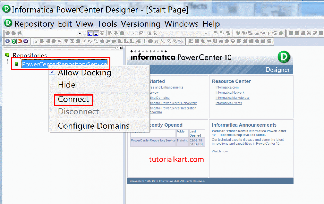Screen dimensions: 324x204
Task: Choose Configure Domains from the context menu
Action: pos(93,126)
